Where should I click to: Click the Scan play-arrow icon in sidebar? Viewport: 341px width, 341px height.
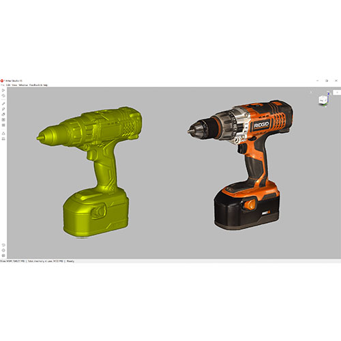click(3, 91)
